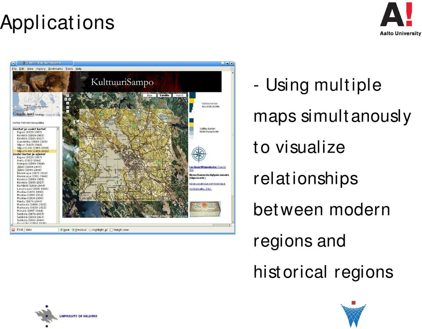Open the saippuapakkaus link

pyautogui.click(x=207, y=183)
